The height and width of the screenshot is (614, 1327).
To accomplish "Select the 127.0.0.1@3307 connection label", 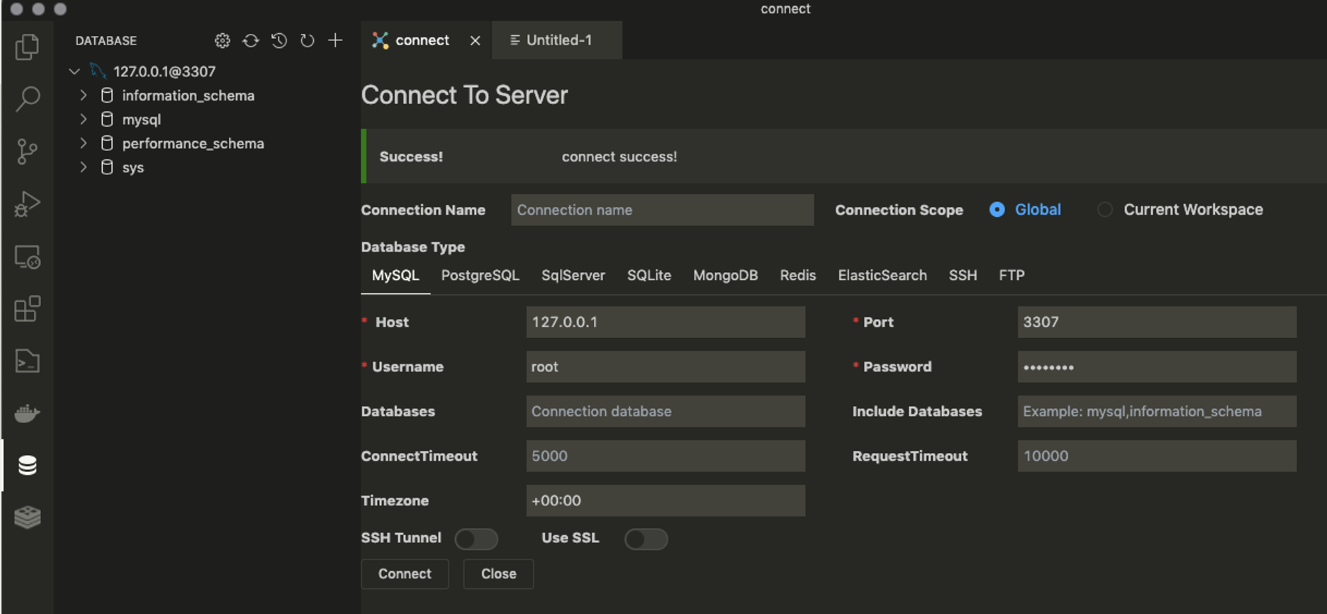I will coord(165,71).
